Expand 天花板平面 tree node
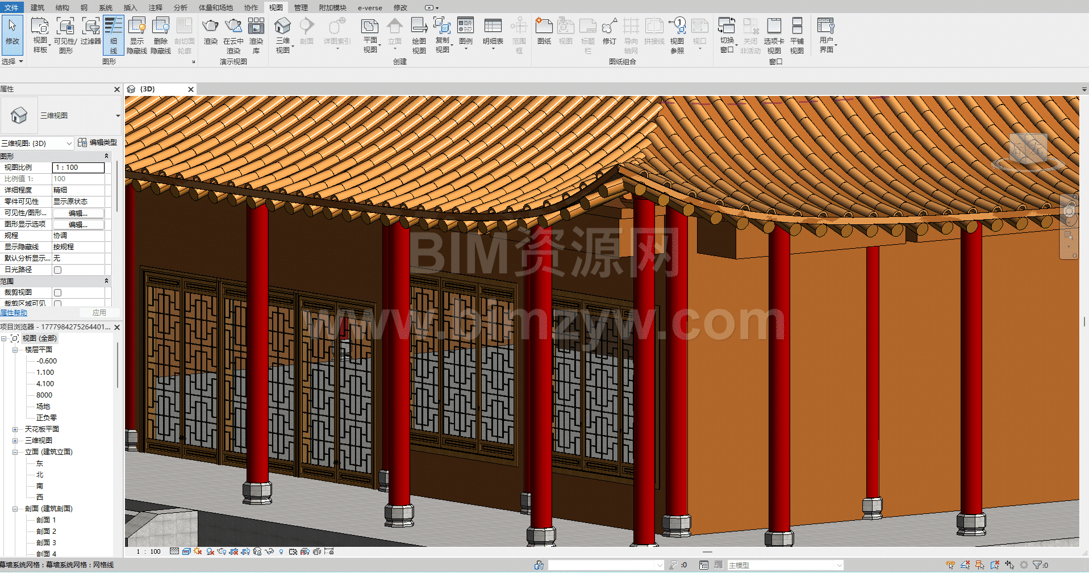 pos(15,429)
